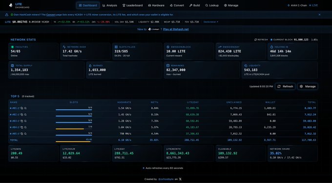Open the Hardware section

tap(156, 5)
